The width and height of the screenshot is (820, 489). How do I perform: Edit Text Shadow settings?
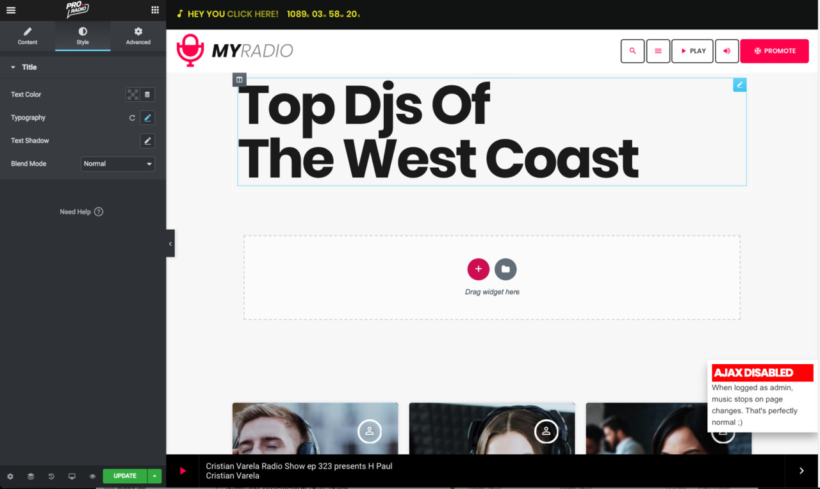click(x=147, y=141)
